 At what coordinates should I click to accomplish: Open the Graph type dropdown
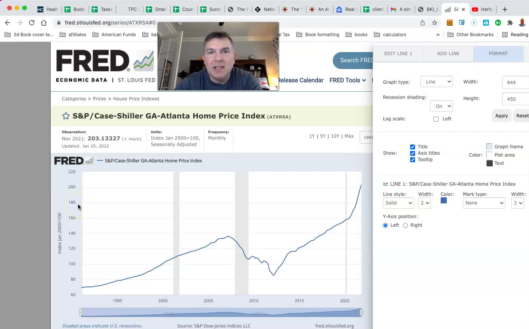coord(437,82)
